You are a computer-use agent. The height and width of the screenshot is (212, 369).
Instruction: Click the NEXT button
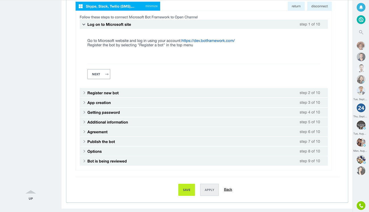98,74
